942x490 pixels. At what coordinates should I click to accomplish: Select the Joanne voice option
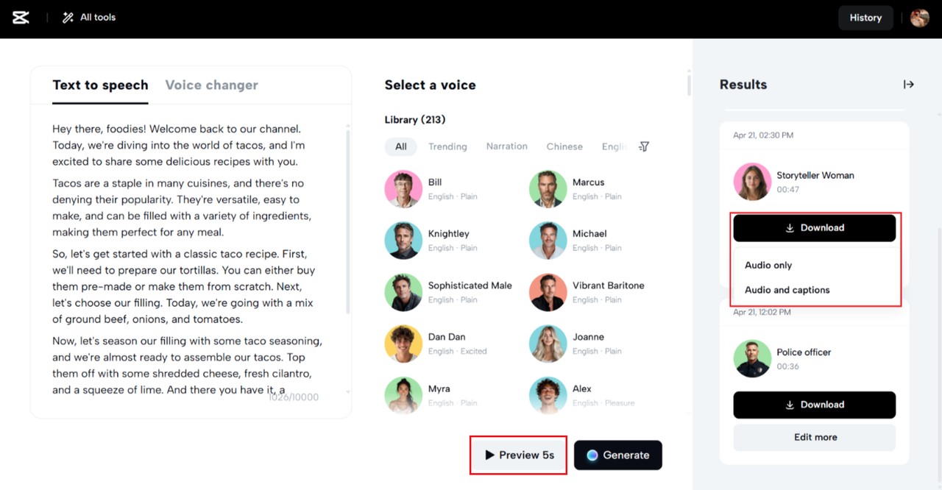coord(548,344)
